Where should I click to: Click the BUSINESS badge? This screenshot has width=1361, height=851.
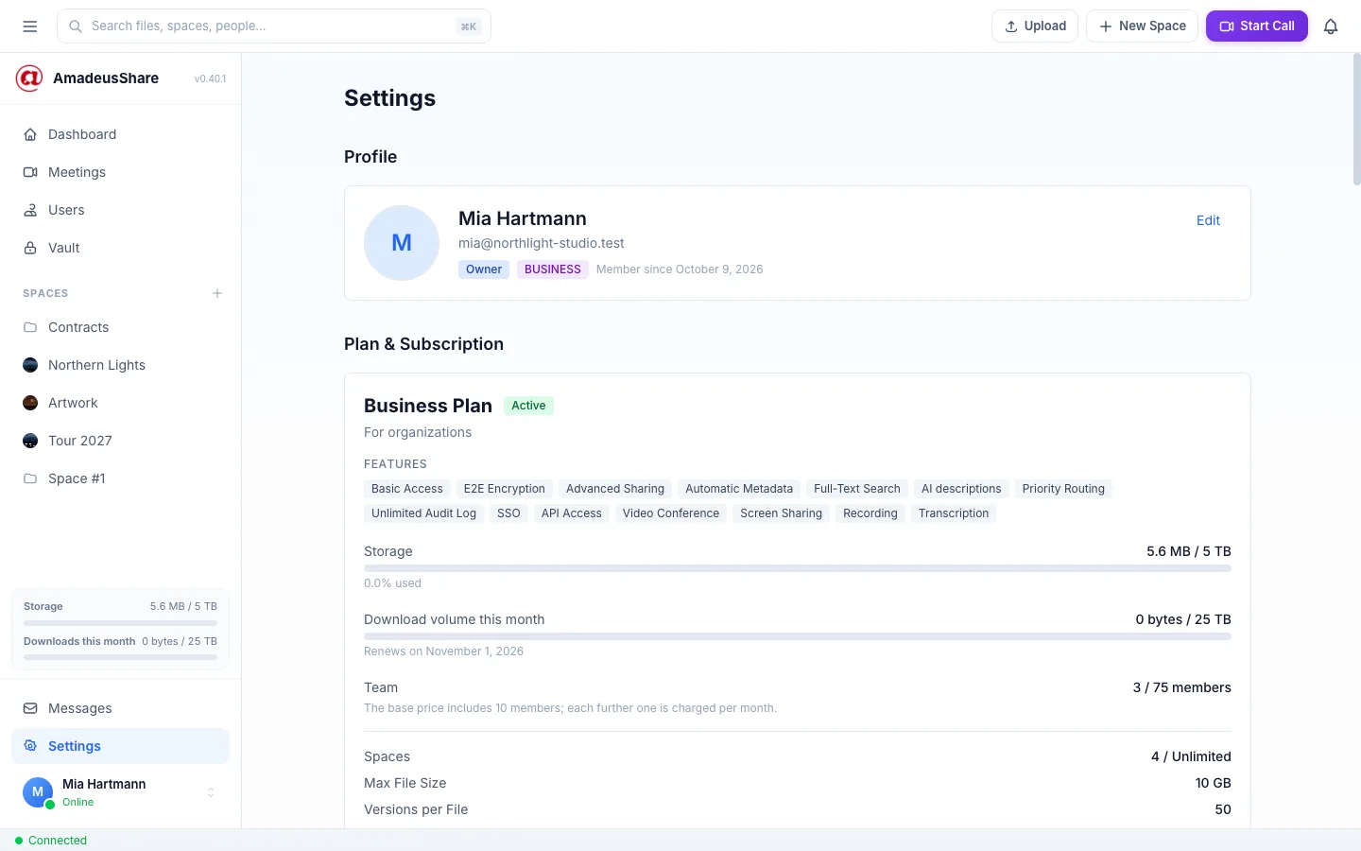tap(553, 269)
